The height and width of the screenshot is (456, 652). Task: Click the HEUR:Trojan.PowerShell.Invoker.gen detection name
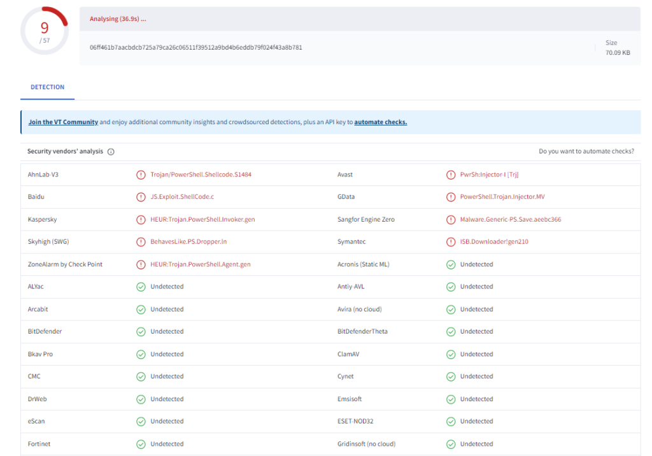pos(202,220)
